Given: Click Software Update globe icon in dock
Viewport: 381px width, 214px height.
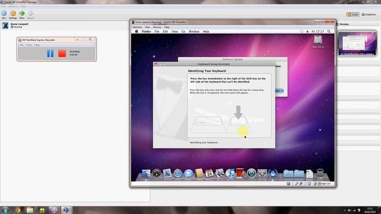Looking at the screenshot, I should (273, 173).
